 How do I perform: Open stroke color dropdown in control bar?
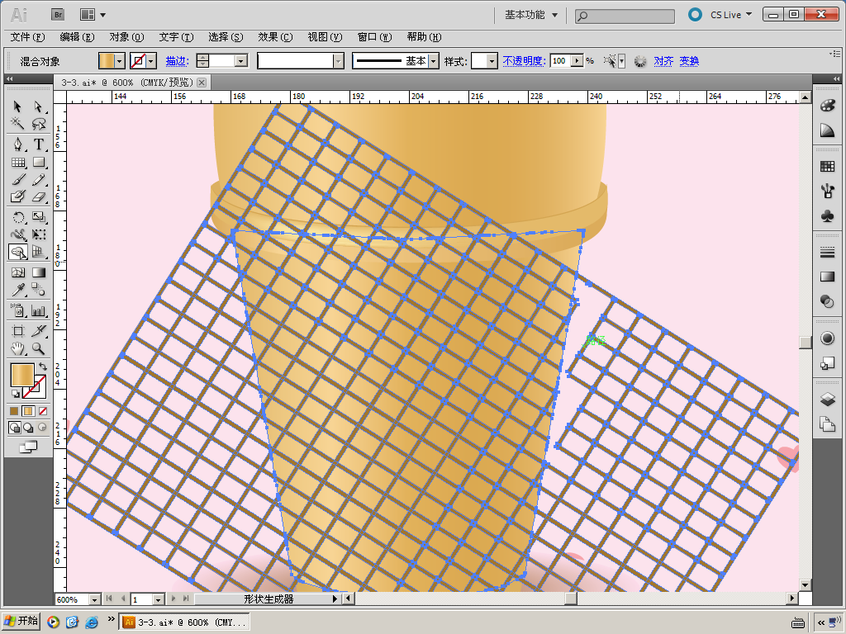(152, 61)
